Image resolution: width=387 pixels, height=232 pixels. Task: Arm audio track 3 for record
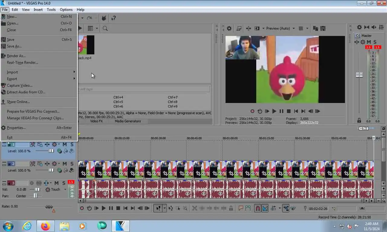31,183
